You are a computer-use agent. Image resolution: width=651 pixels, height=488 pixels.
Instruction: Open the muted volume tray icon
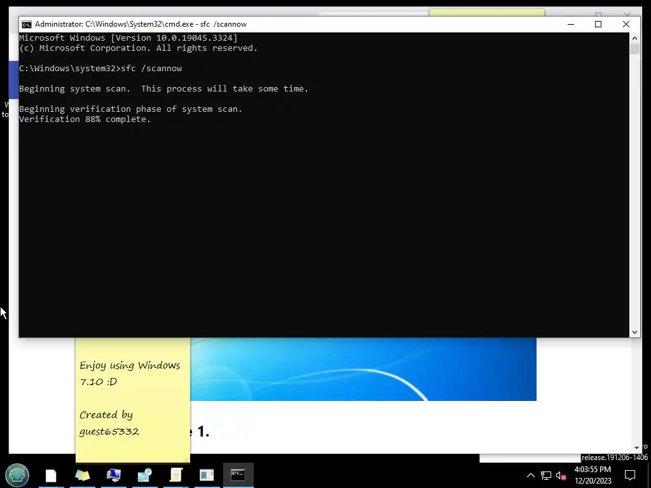tap(561, 475)
